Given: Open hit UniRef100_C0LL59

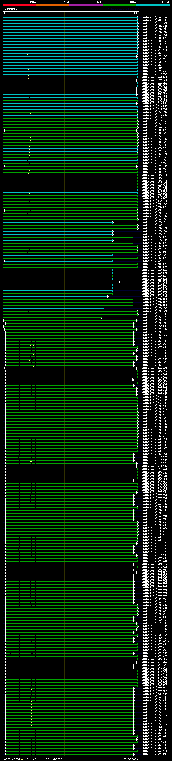Looking at the screenshot, I should pos(154,18).
